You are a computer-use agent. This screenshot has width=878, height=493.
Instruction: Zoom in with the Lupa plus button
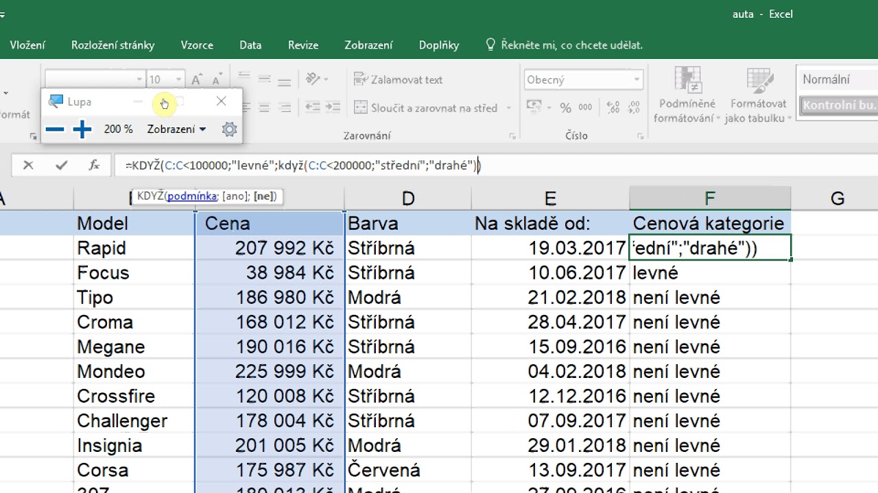(x=82, y=129)
